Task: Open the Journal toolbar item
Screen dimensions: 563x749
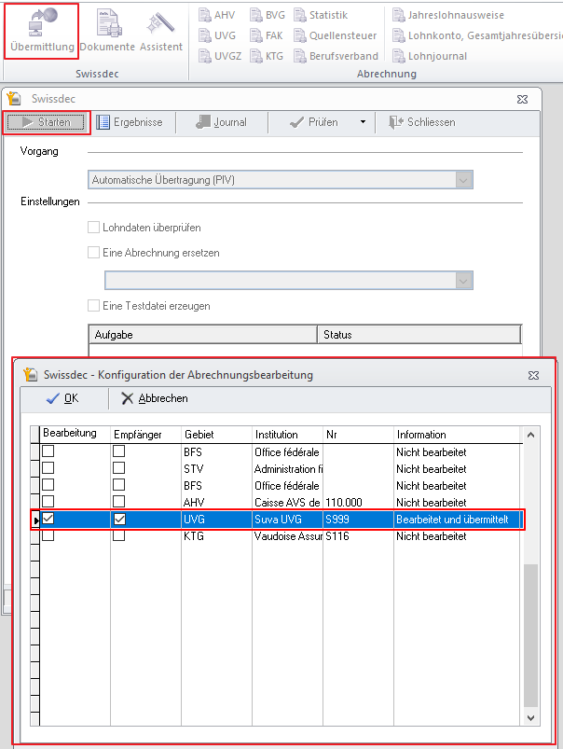Action: pyautogui.click(x=221, y=122)
